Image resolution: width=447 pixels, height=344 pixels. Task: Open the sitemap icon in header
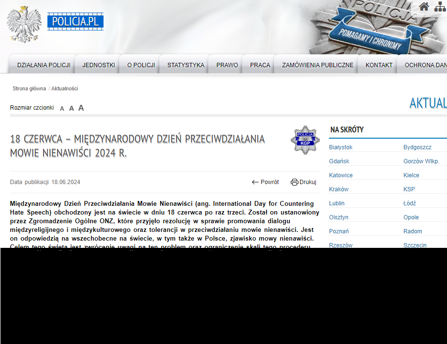coord(440,7)
